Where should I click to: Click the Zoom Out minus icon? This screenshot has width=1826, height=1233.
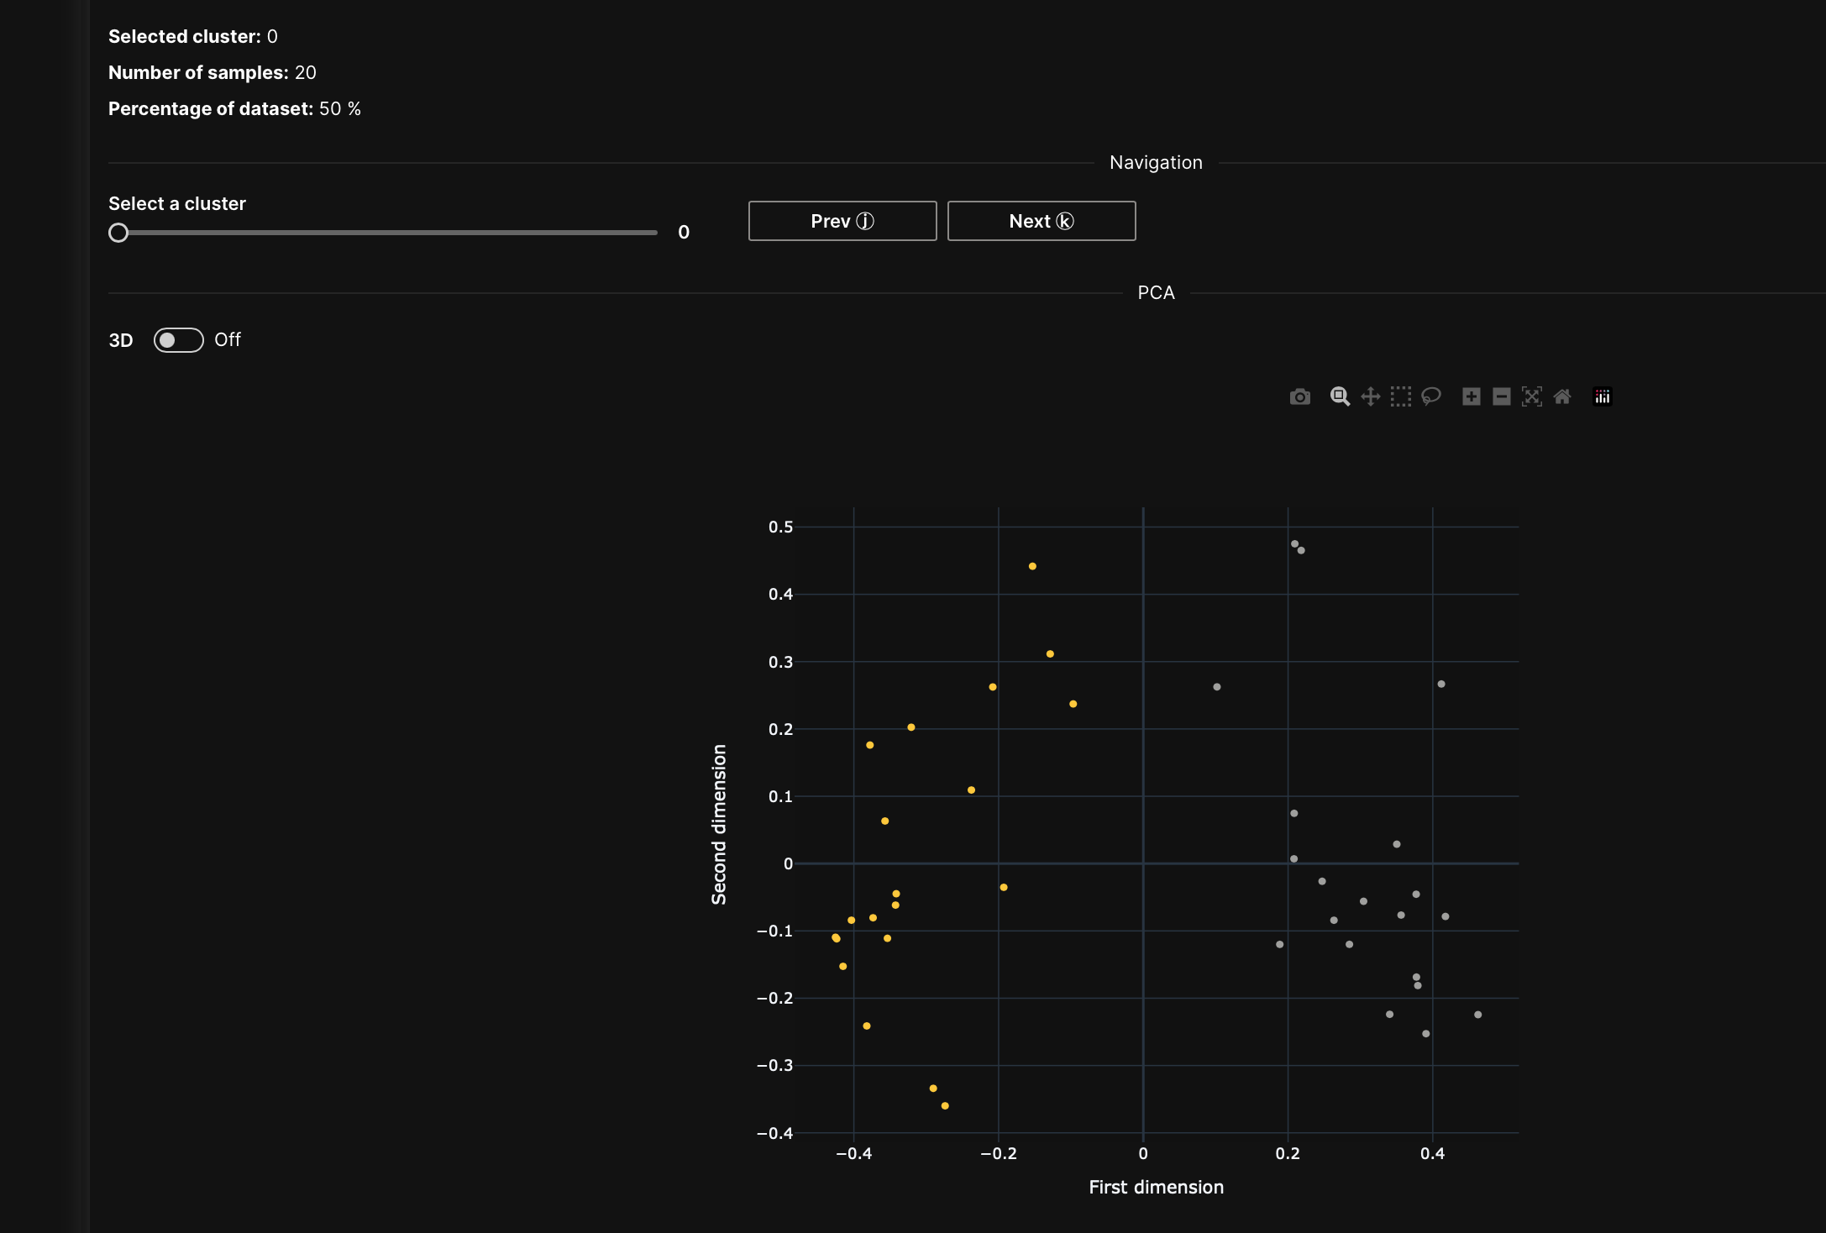pos(1501,396)
